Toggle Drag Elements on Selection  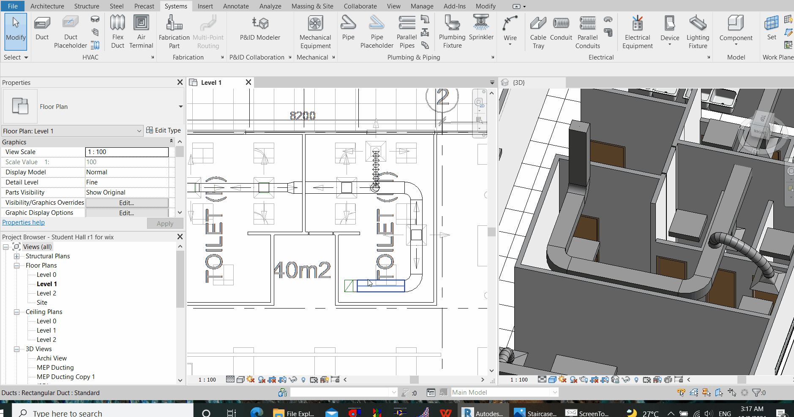[732, 393]
